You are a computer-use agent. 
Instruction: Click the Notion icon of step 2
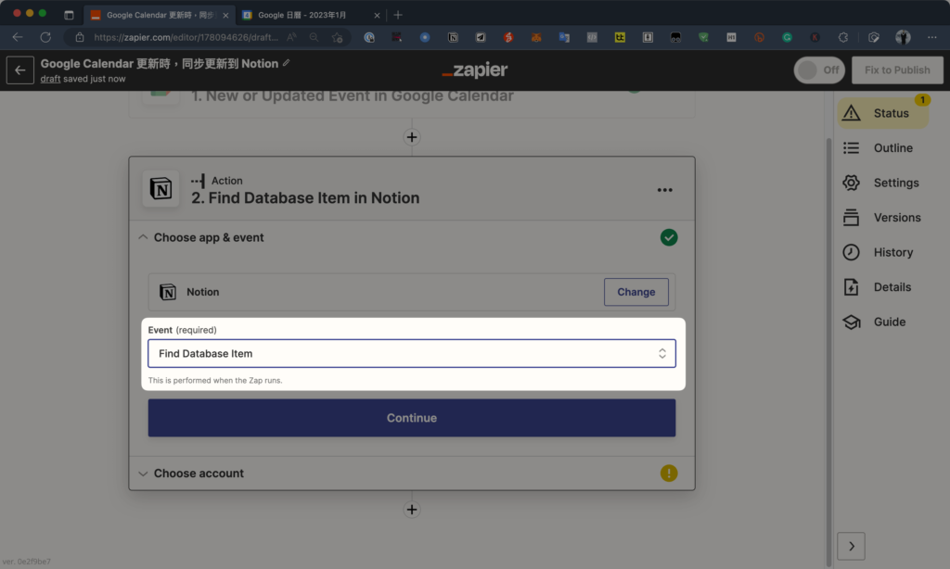click(160, 189)
